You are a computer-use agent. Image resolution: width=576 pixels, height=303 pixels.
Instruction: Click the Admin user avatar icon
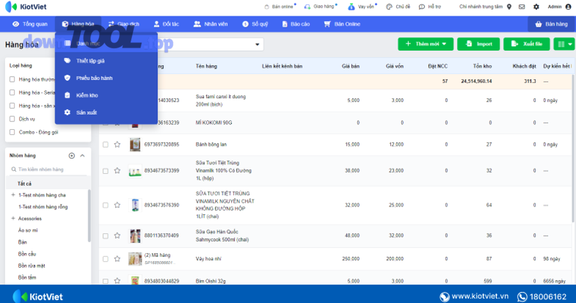point(568,7)
